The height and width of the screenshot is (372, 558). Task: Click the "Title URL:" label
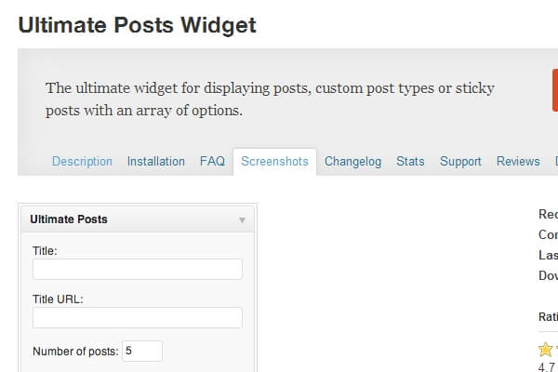click(x=58, y=299)
